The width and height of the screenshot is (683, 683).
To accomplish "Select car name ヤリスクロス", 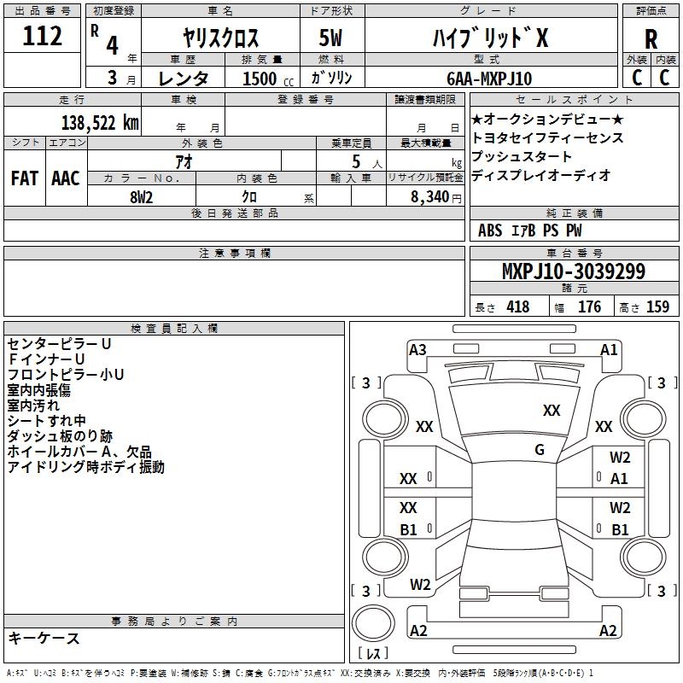I will [221, 38].
